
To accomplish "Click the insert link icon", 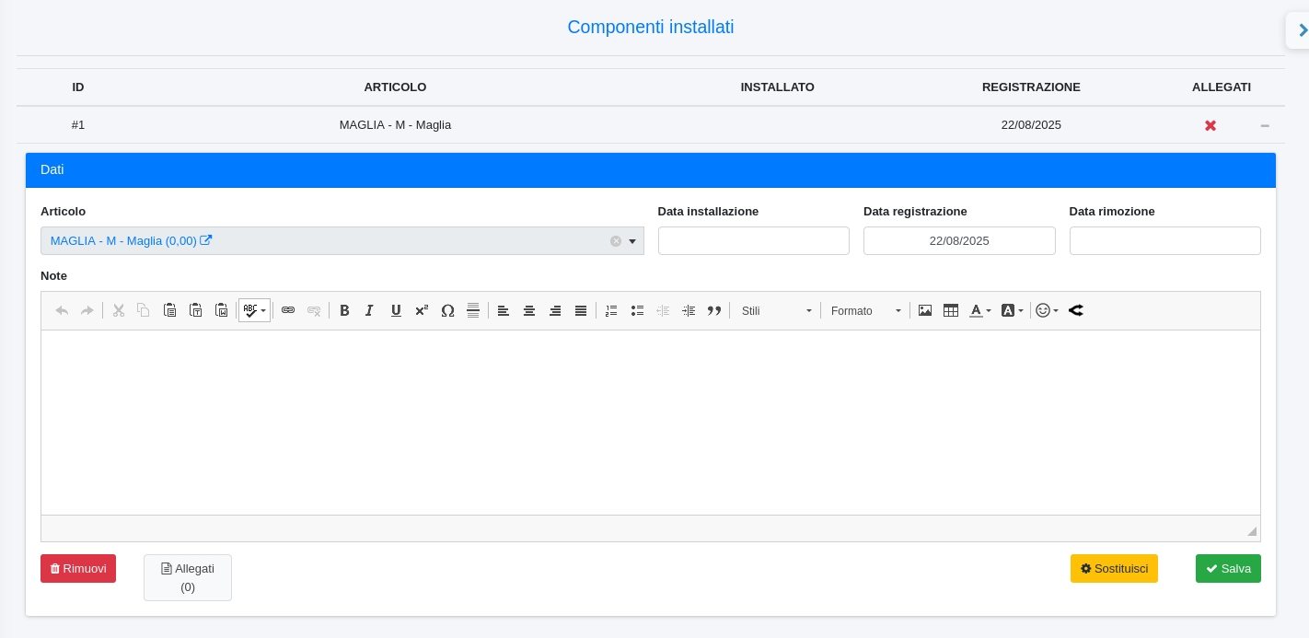I will click(x=288, y=311).
